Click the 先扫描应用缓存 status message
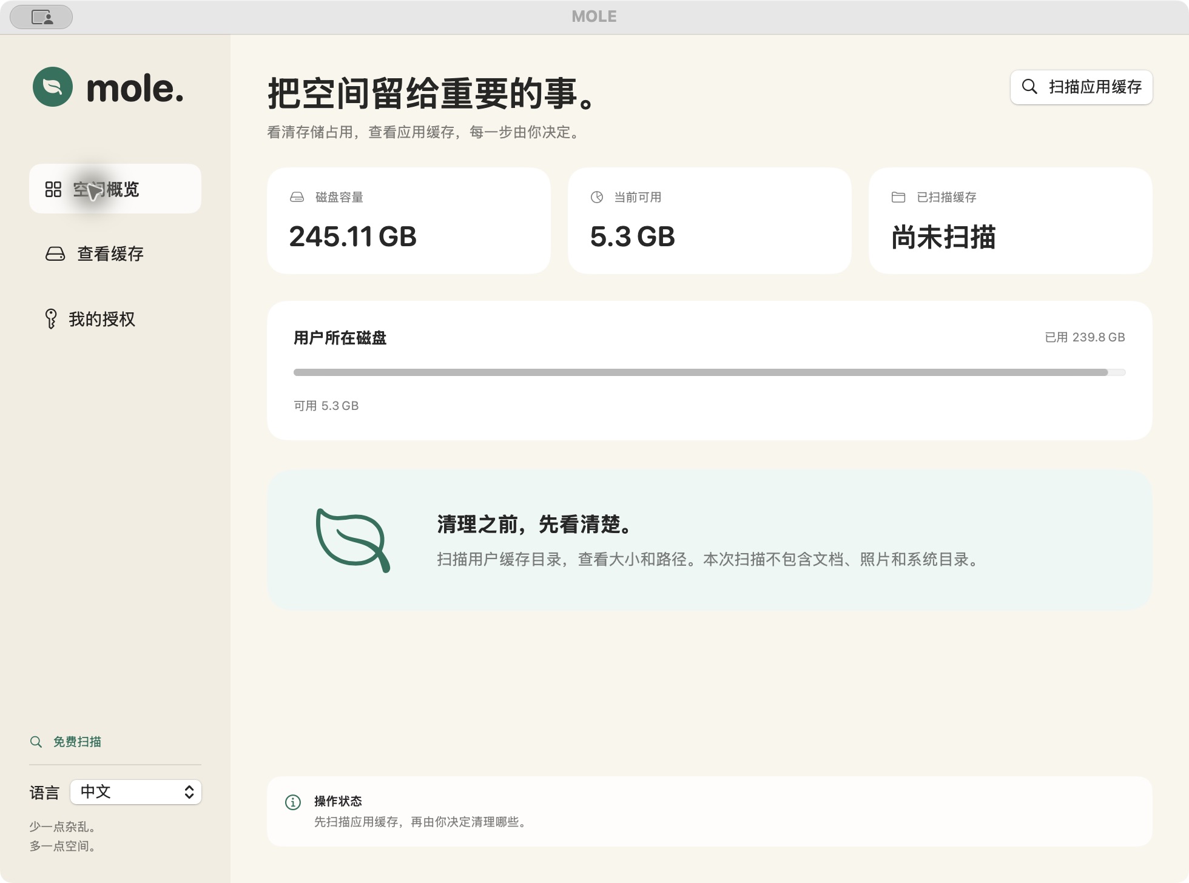The height and width of the screenshot is (883, 1189). (x=422, y=822)
